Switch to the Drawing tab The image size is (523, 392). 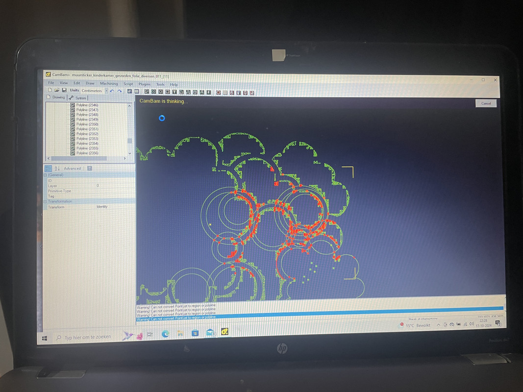(56, 98)
